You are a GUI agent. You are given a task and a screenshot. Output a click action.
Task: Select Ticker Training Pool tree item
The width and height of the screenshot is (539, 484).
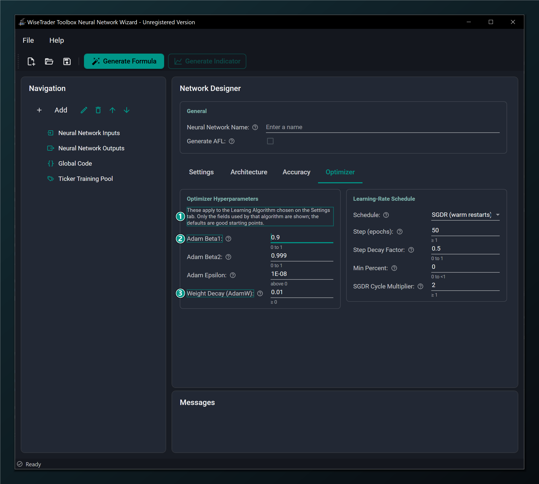[x=85, y=179]
